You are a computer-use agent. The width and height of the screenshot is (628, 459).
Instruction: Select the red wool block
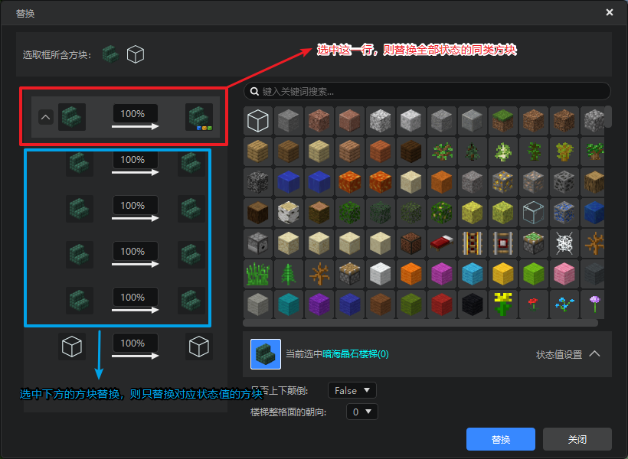coord(441,304)
